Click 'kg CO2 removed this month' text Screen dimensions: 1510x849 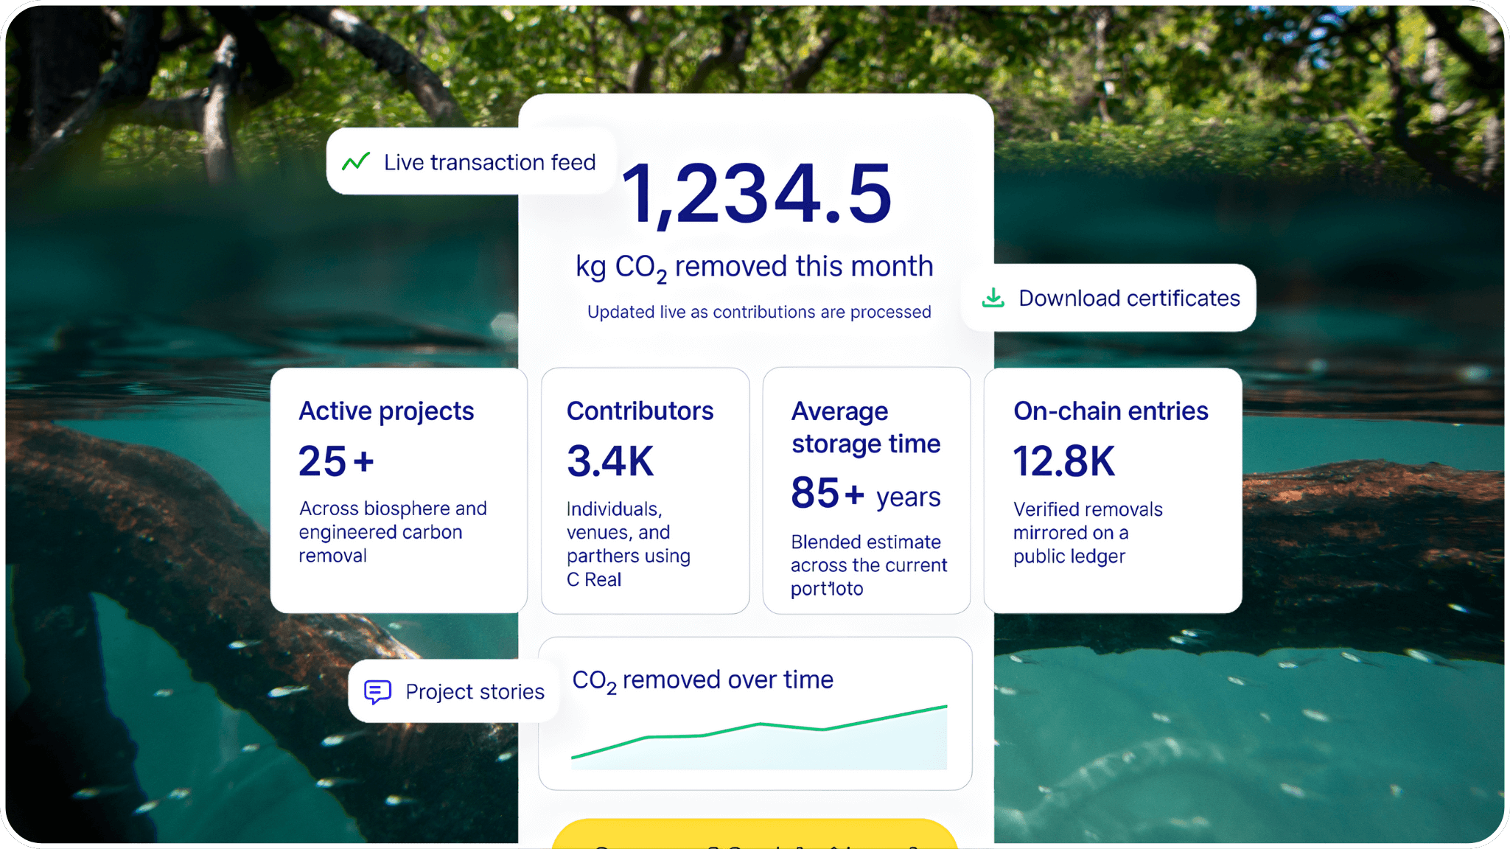point(755,268)
